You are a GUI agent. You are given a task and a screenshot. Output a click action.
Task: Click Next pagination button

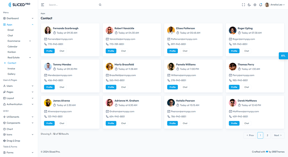[x=278, y=135]
